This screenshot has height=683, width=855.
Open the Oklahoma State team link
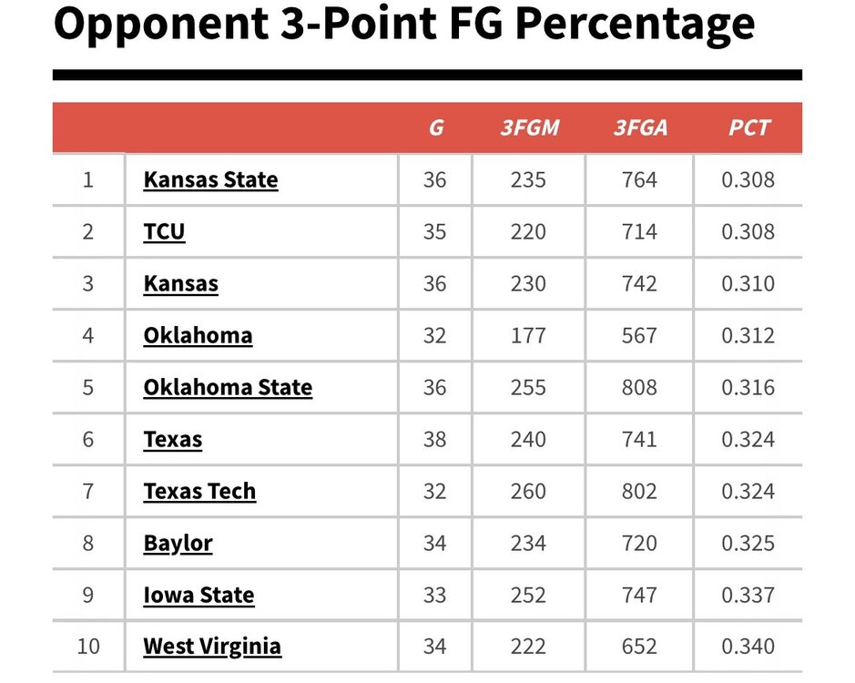(x=228, y=388)
